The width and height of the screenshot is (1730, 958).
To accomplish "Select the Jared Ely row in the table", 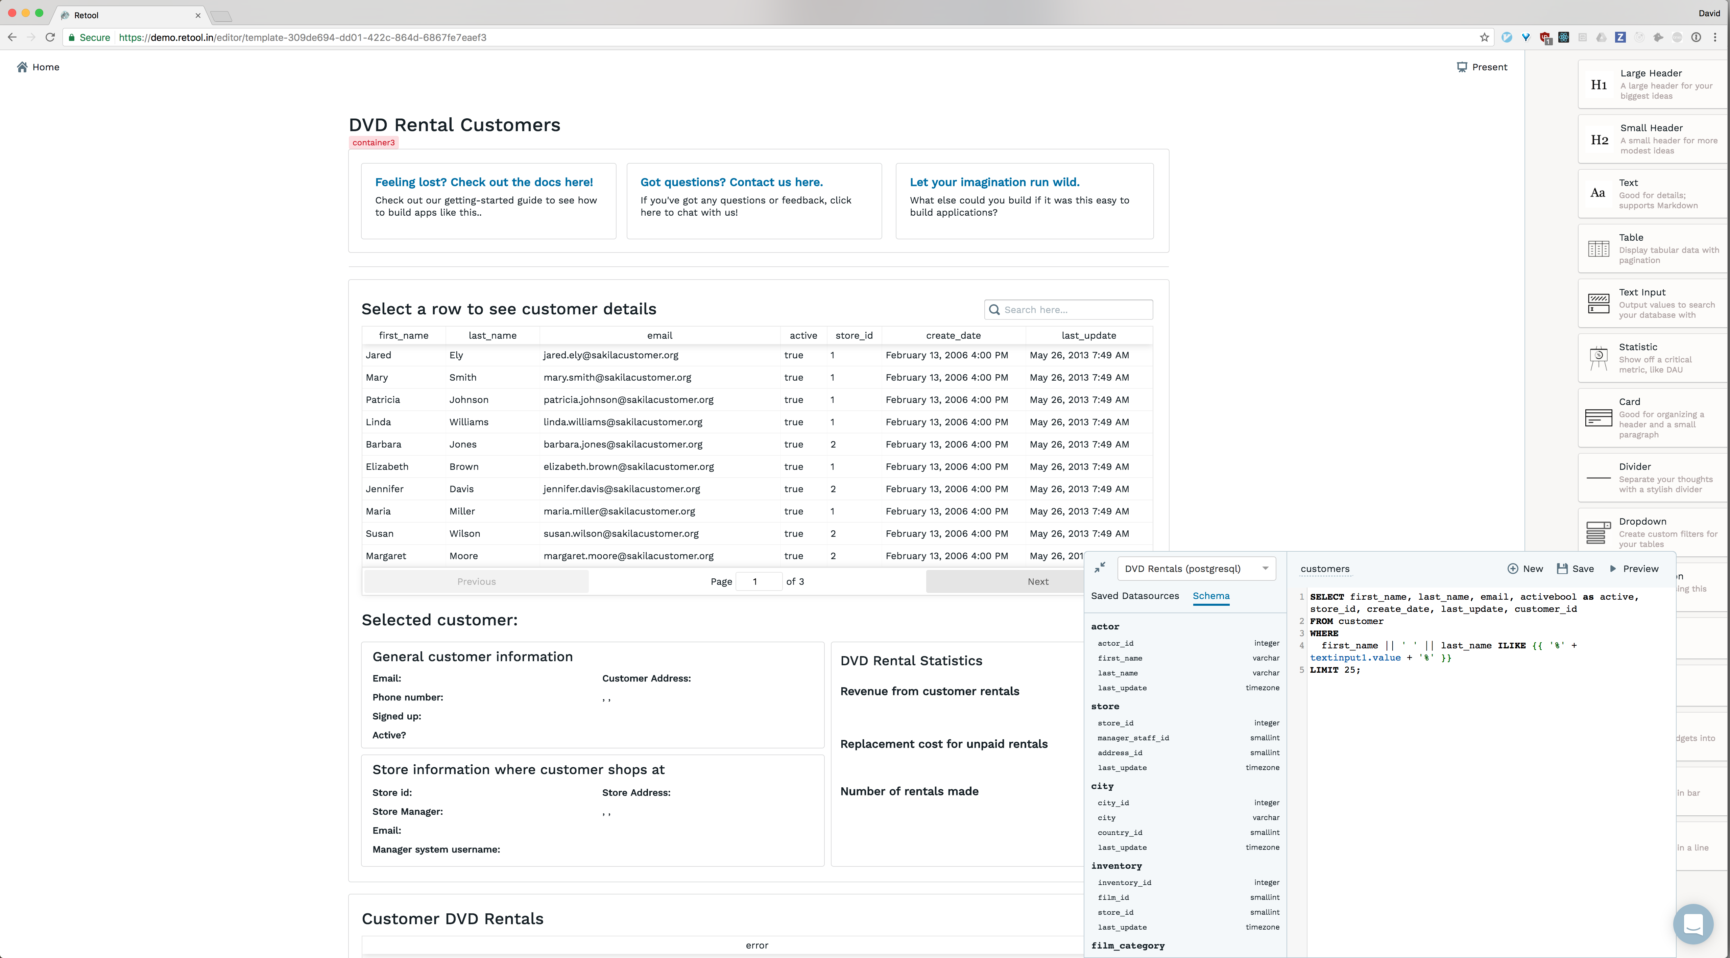I will pos(604,355).
